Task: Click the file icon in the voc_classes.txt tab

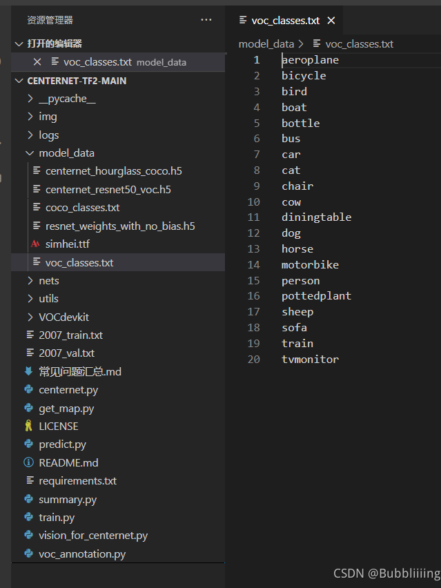Action: 243,19
